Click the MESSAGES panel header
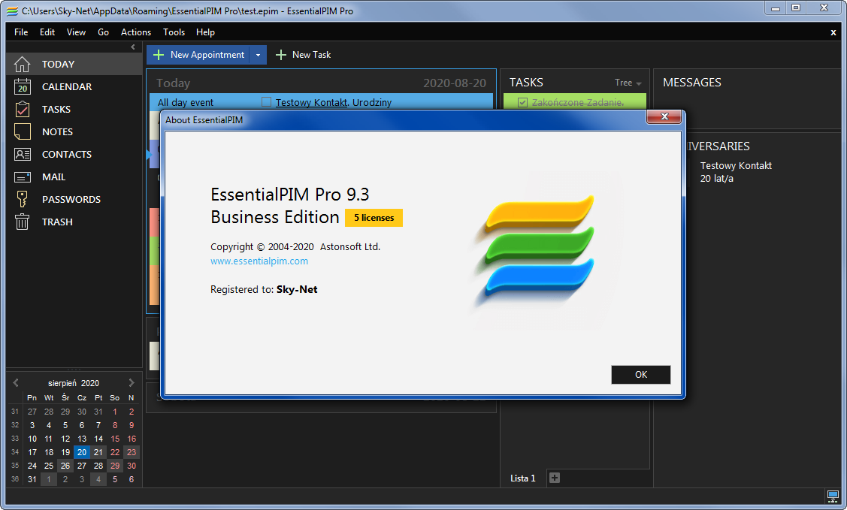 tap(692, 83)
